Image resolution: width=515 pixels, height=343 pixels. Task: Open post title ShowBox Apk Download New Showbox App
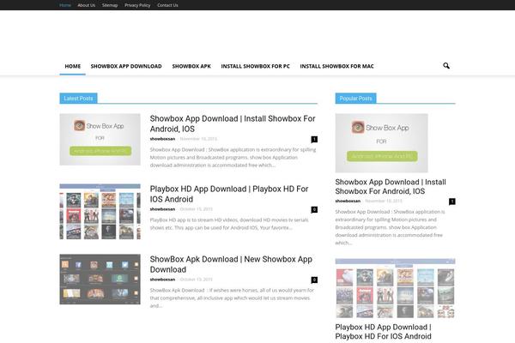click(x=231, y=264)
